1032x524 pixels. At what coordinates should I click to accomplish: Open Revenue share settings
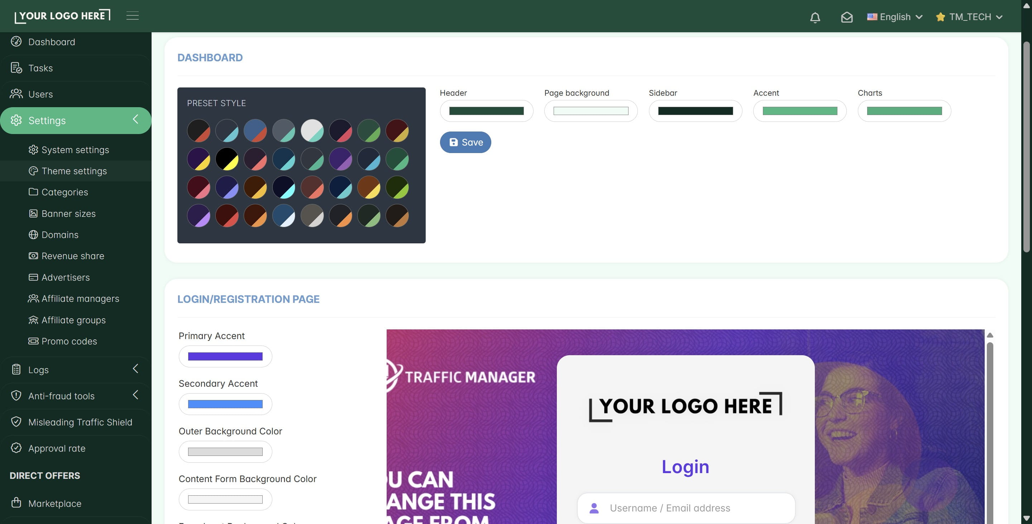(x=75, y=256)
